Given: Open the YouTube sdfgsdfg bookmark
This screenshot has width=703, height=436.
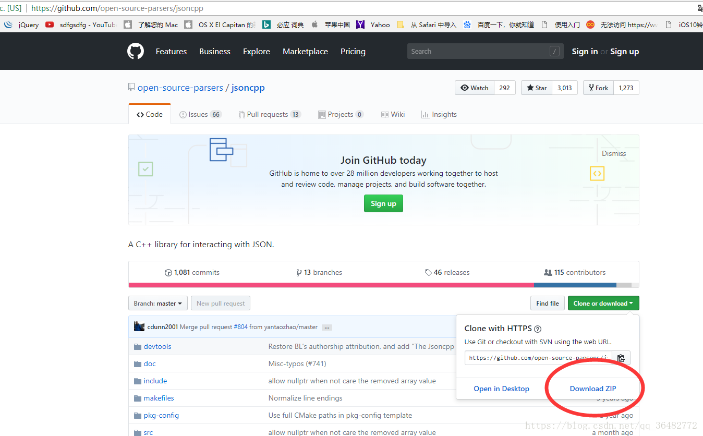Looking at the screenshot, I should coord(81,25).
